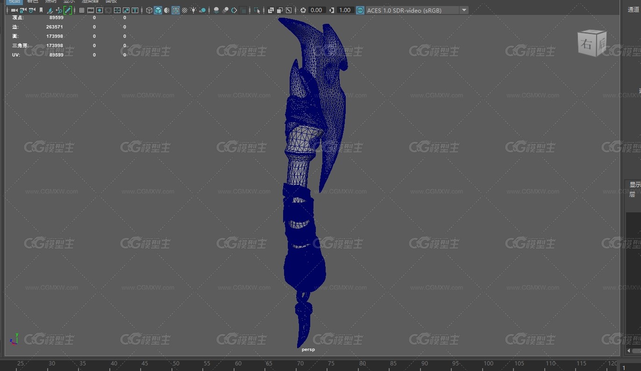Toggle the Safe Title overlay
Viewport: 641px width, 371px height.
135,10
